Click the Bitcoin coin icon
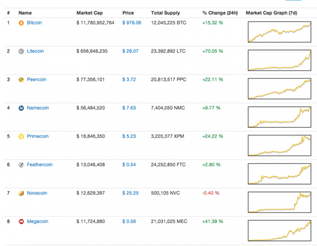Viewport: 317px width, 246px height. [x=21, y=23]
